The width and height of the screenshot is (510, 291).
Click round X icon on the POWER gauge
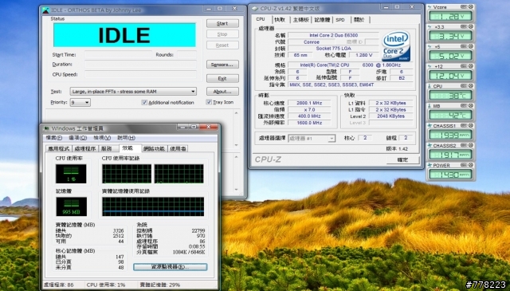coord(470,165)
